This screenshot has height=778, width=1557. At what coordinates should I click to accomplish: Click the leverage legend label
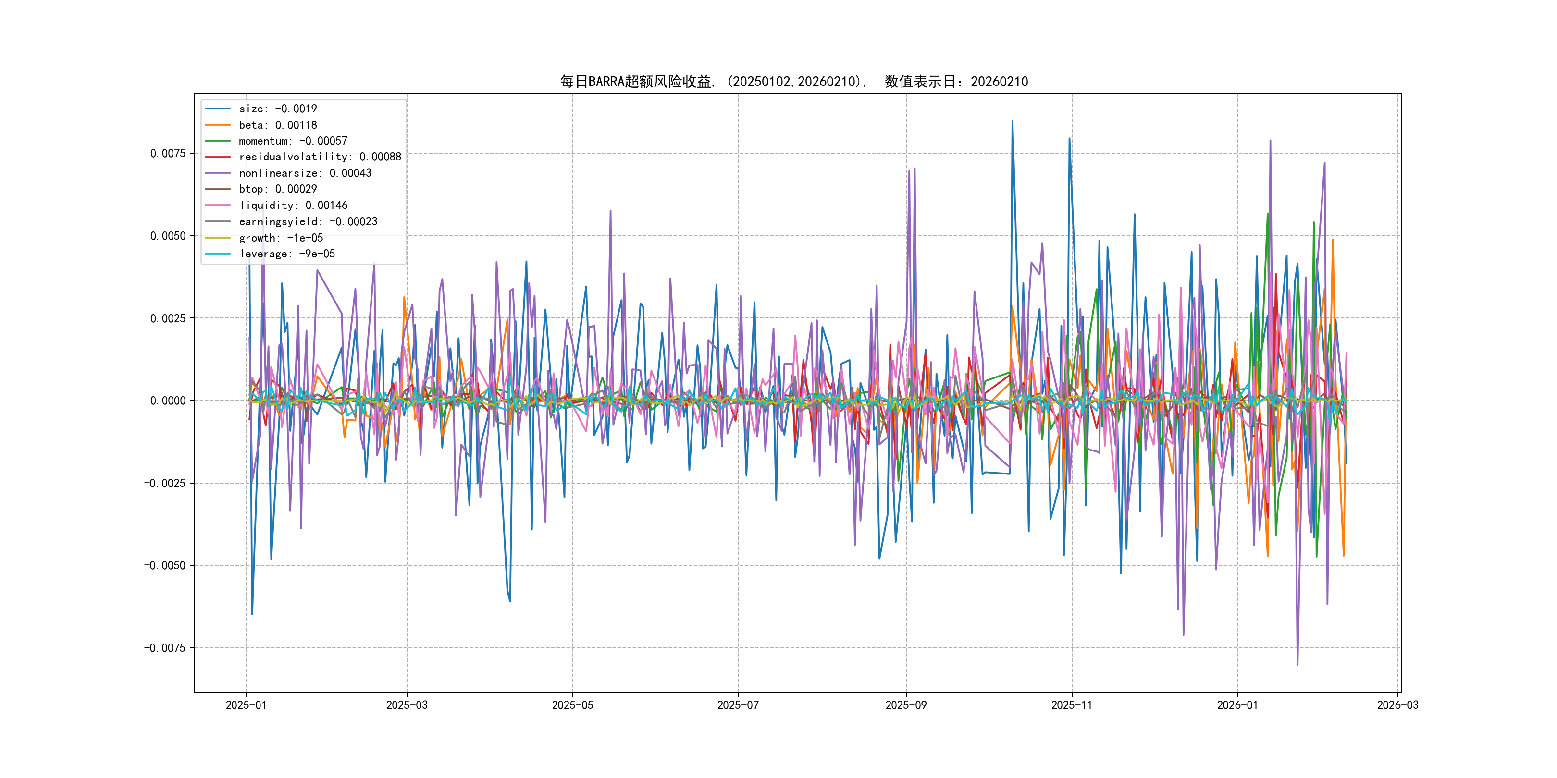286,254
